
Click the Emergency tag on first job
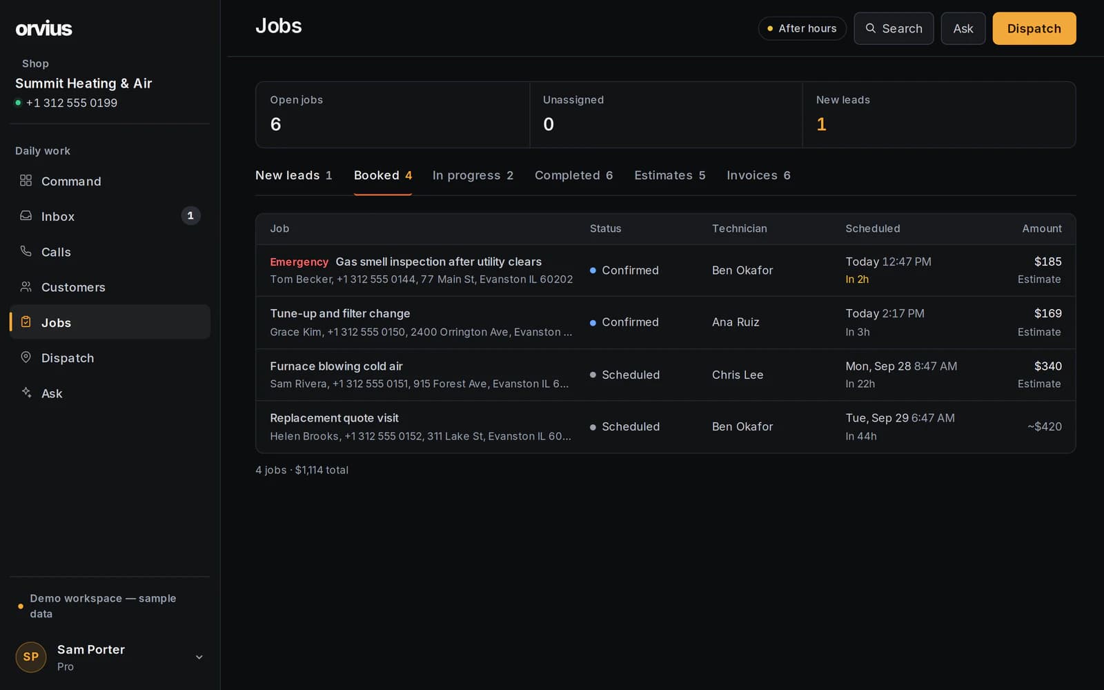click(x=299, y=262)
